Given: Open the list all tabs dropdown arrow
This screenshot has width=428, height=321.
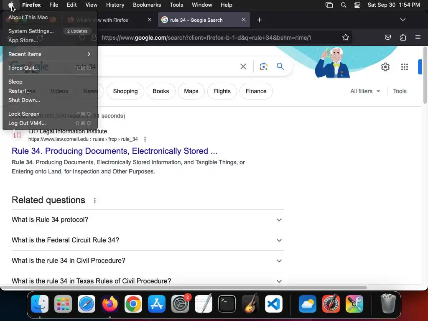Looking at the screenshot, I should pos(403,20).
